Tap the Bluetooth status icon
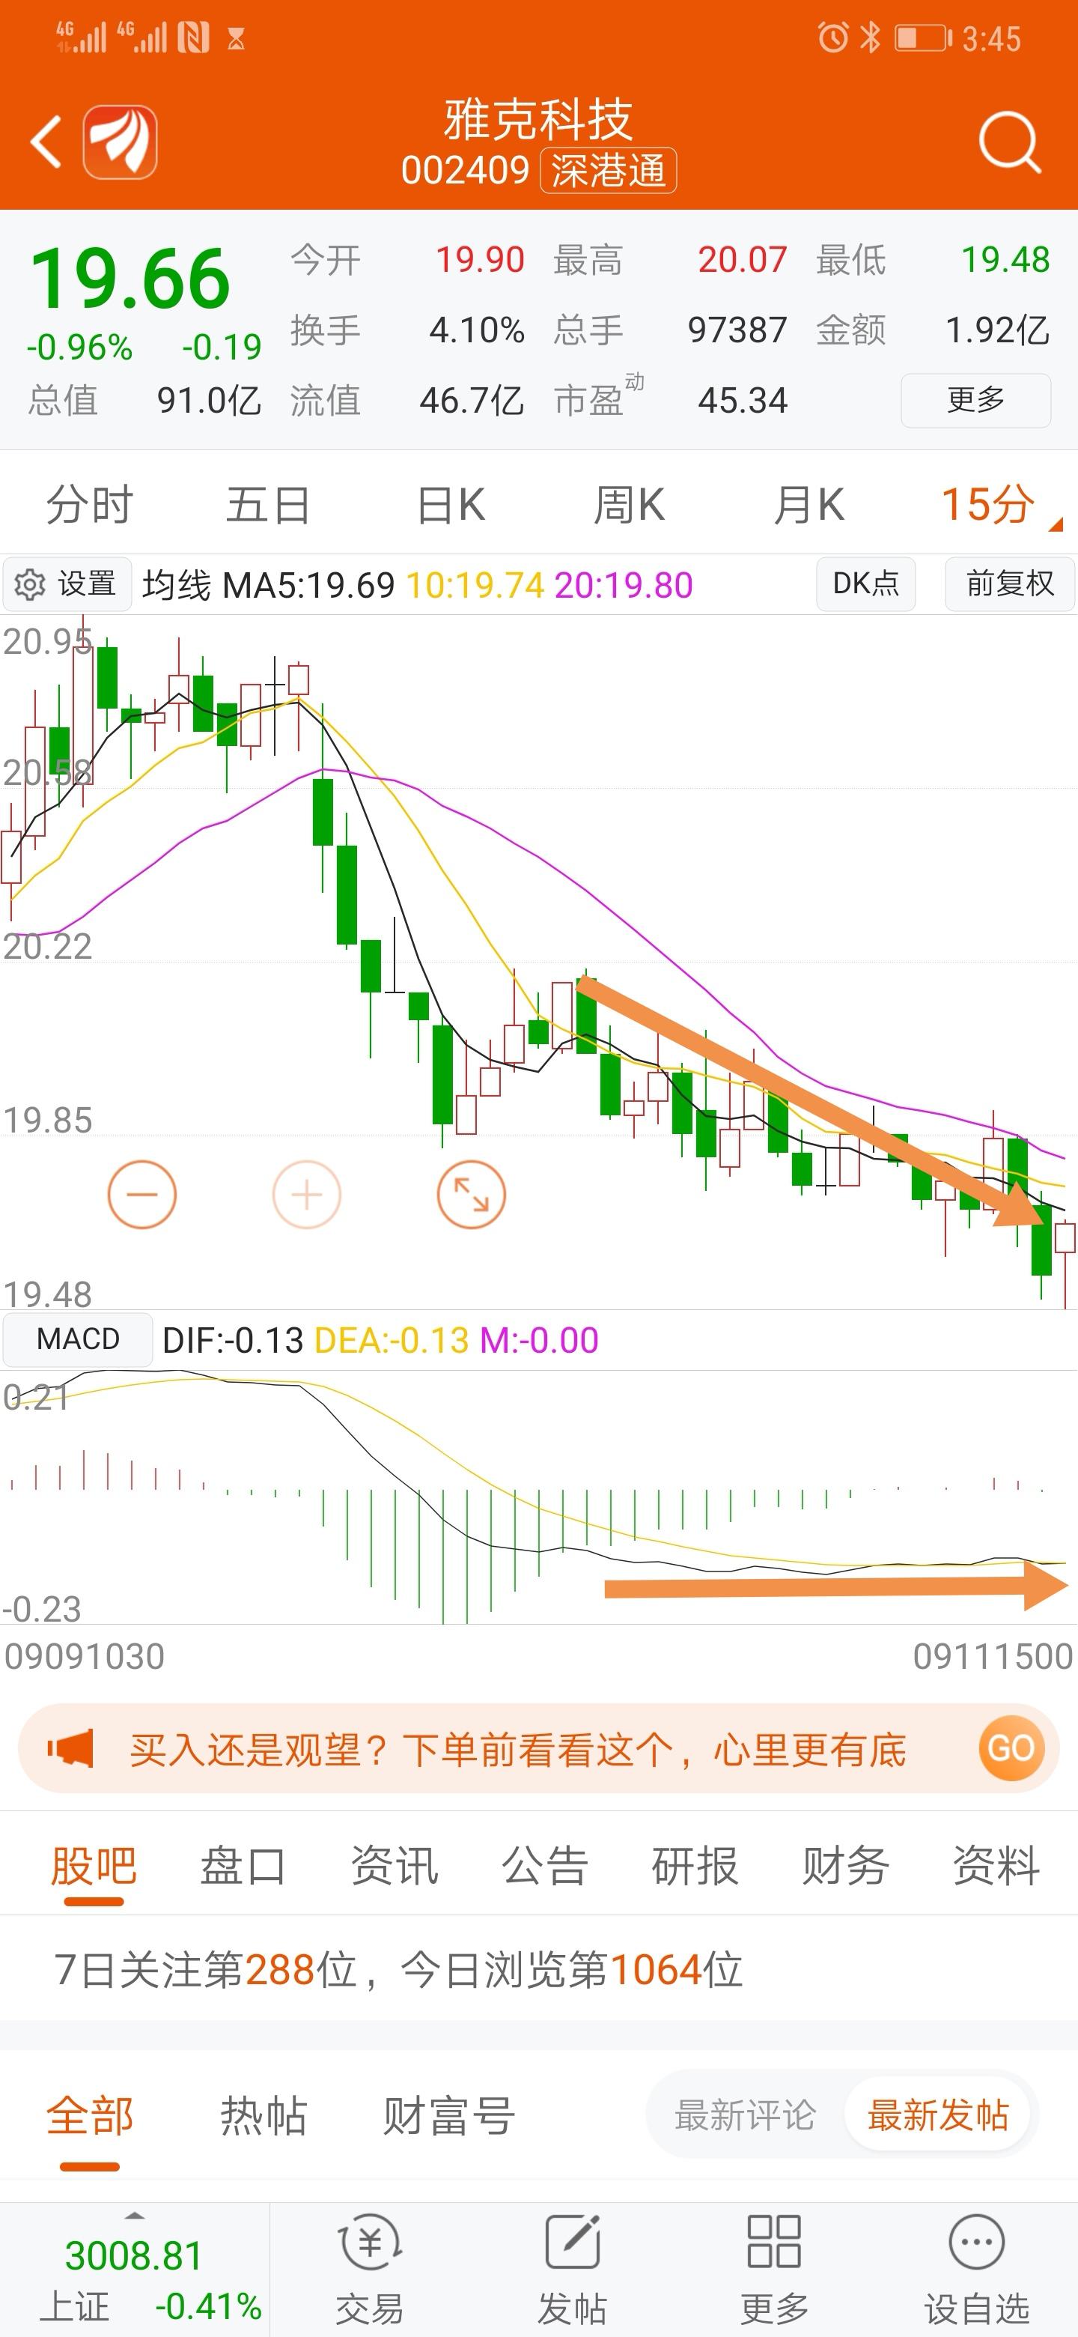 [869, 37]
